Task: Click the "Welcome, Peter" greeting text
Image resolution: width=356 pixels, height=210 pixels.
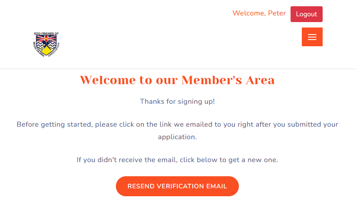Action: click(x=259, y=13)
